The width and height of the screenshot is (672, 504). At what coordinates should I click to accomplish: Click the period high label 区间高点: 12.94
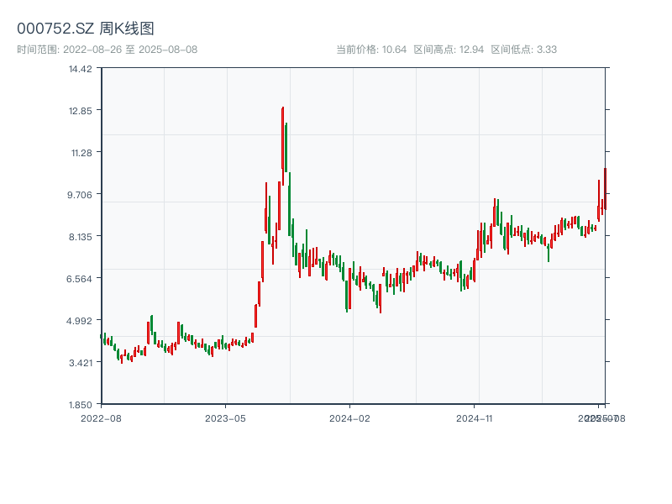(x=449, y=50)
